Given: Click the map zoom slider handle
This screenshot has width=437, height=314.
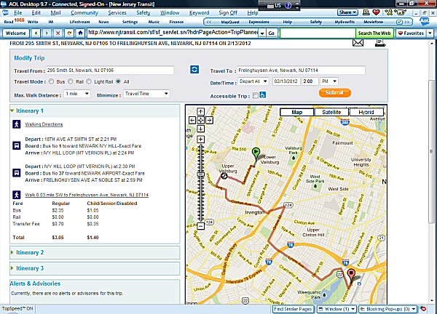Looking at the screenshot, I should (201, 174).
